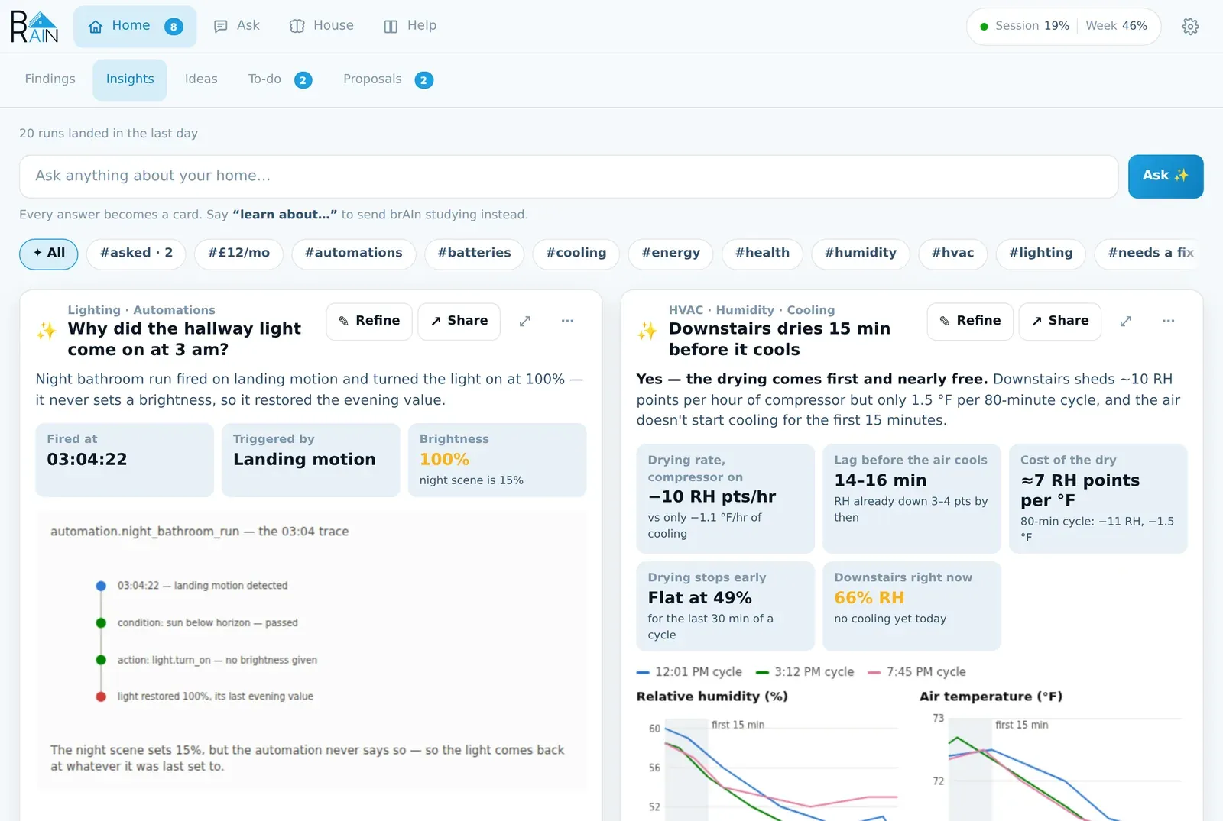Switch to the Findings tab
The image size is (1223, 821).
(x=50, y=79)
